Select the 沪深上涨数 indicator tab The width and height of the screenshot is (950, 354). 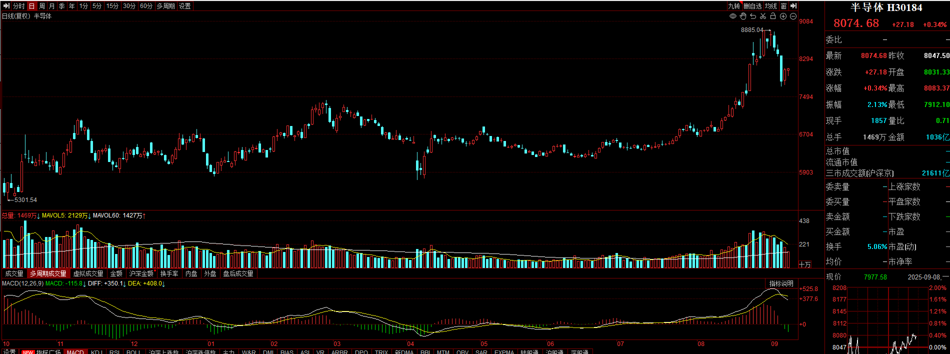[x=163, y=352]
